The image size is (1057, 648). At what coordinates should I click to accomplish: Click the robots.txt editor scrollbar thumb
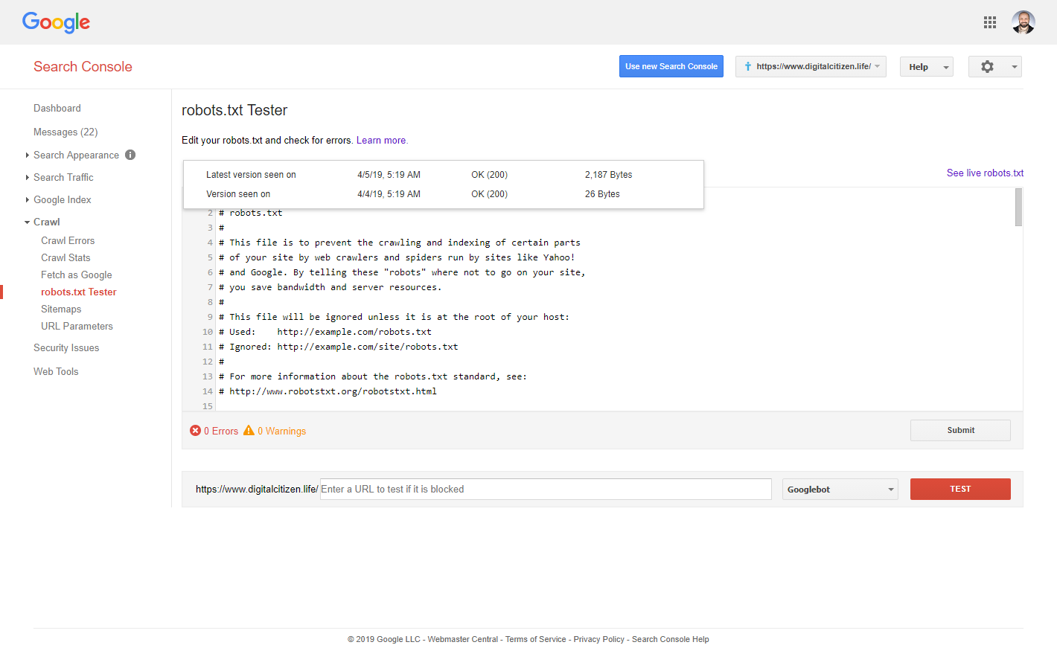click(1018, 207)
